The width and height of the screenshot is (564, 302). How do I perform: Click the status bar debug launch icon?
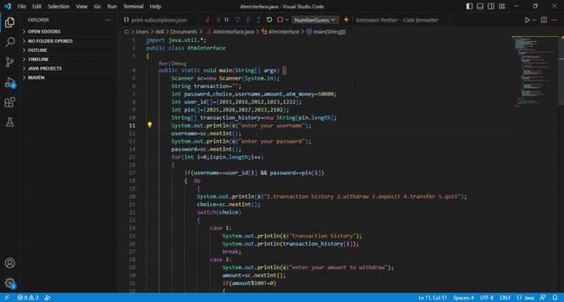click(48, 298)
